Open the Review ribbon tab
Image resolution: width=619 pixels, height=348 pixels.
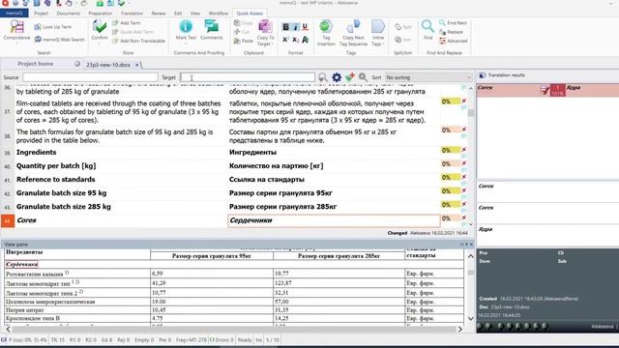point(159,13)
